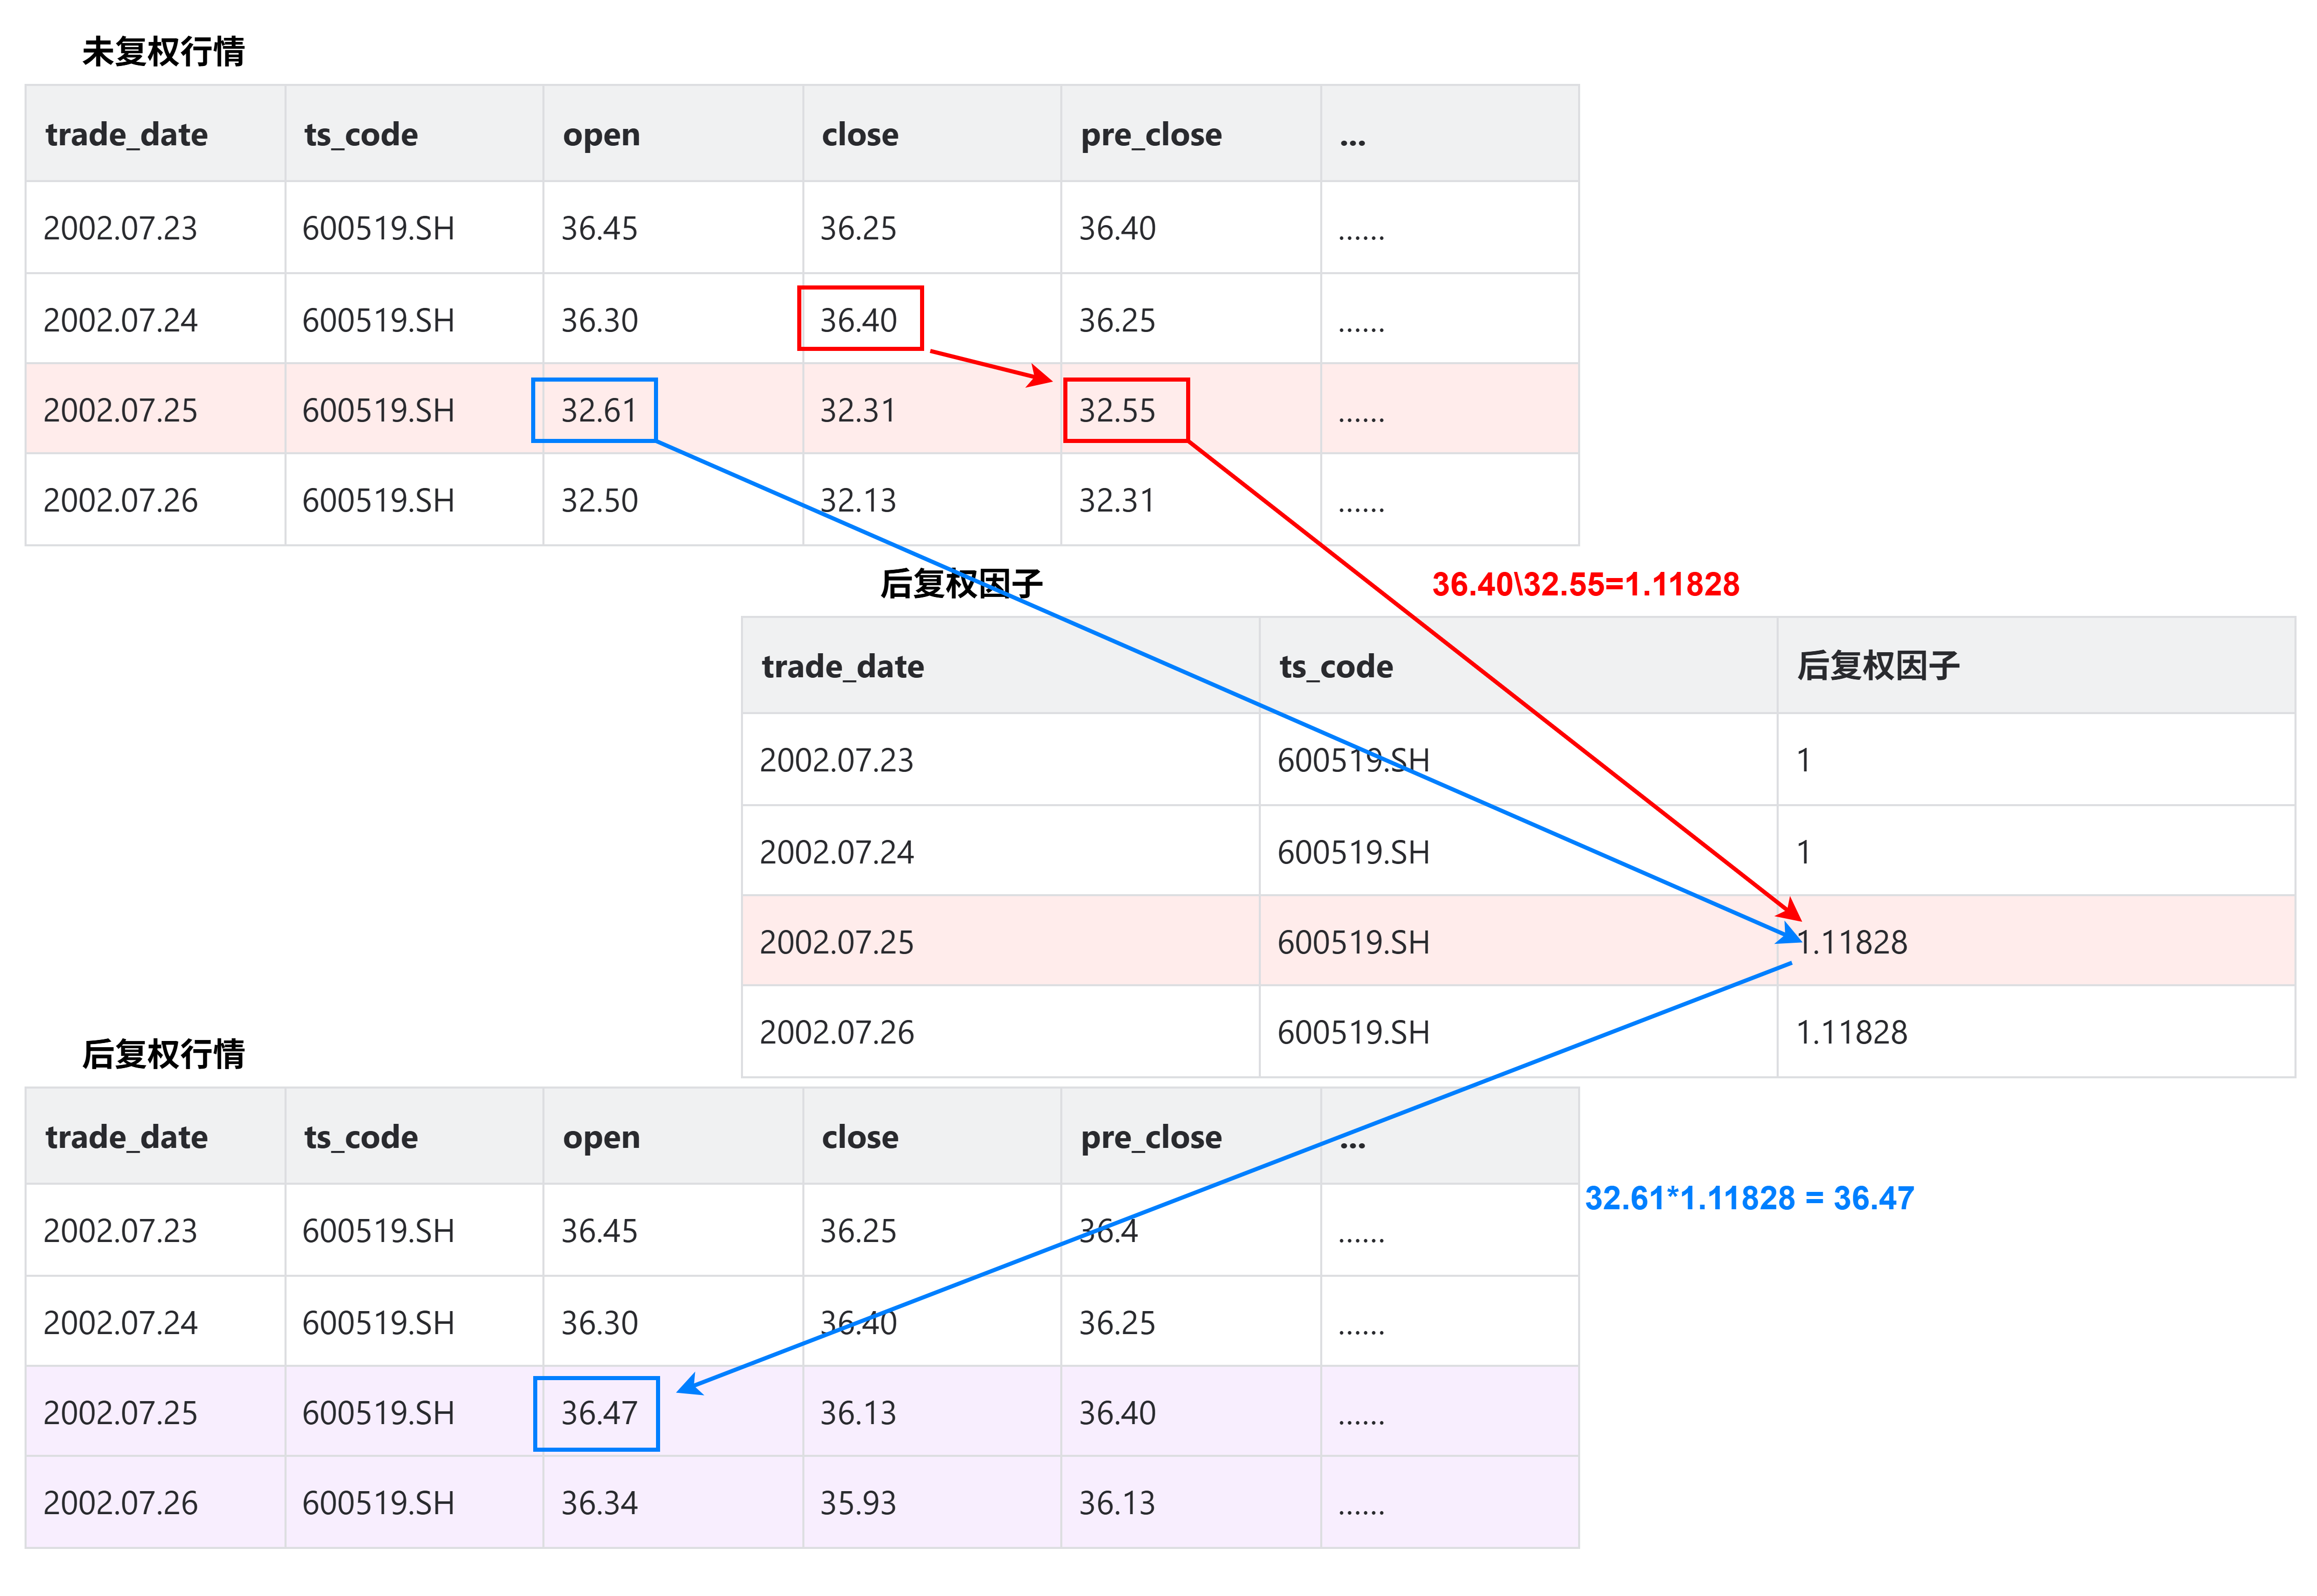The height and width of the screenshot is (1596, 2317).
Task: Click the 后复权因子 column header
Action: [x=1878, y=666]
